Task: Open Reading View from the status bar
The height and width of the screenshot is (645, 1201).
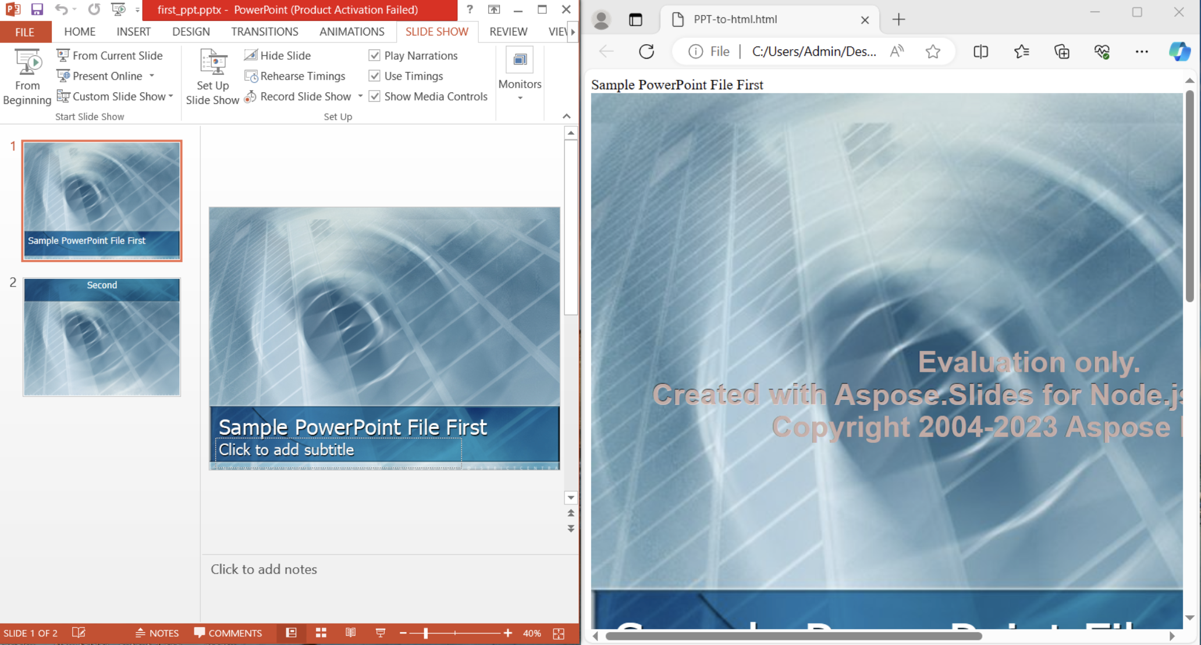Action: pos(350,633)
